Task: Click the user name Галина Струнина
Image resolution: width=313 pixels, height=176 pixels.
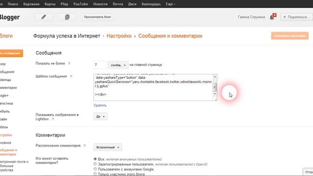Action: click(251, 17)
